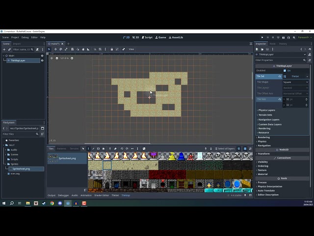Toggle visibility of the TileMapLayer node
The height and width of the screenshot is (236, 314).
[x=42, y=60]
